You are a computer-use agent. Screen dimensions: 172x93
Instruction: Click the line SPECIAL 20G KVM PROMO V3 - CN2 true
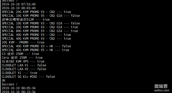[36, 12]
